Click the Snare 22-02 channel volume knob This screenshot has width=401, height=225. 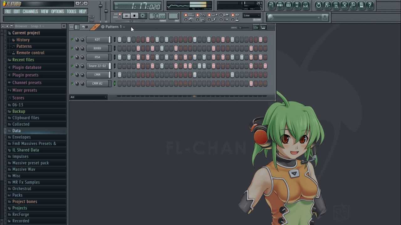[x=82, y=66]
